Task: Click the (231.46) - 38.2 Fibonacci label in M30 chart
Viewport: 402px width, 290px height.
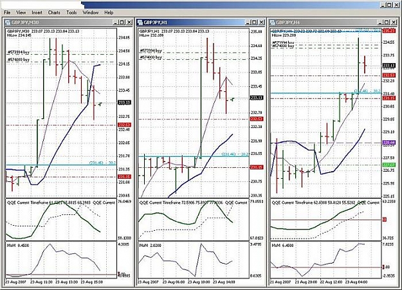Action: click(102, 163)
